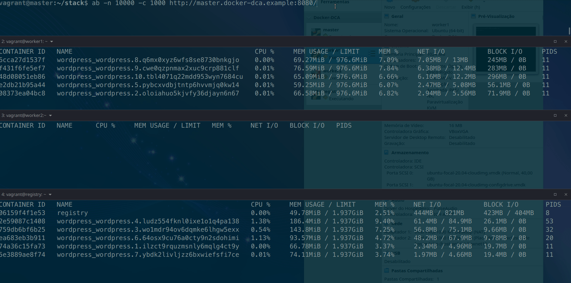Click container ID 6cca27d1537f in worker1 pane
571x283 pixels.
pos(22,60)
